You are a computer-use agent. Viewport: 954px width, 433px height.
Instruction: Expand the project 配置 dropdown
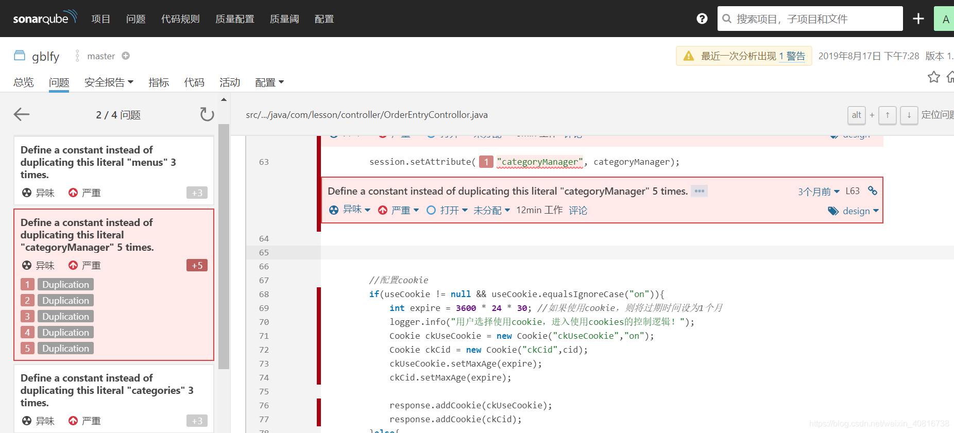tap(269, 82)
